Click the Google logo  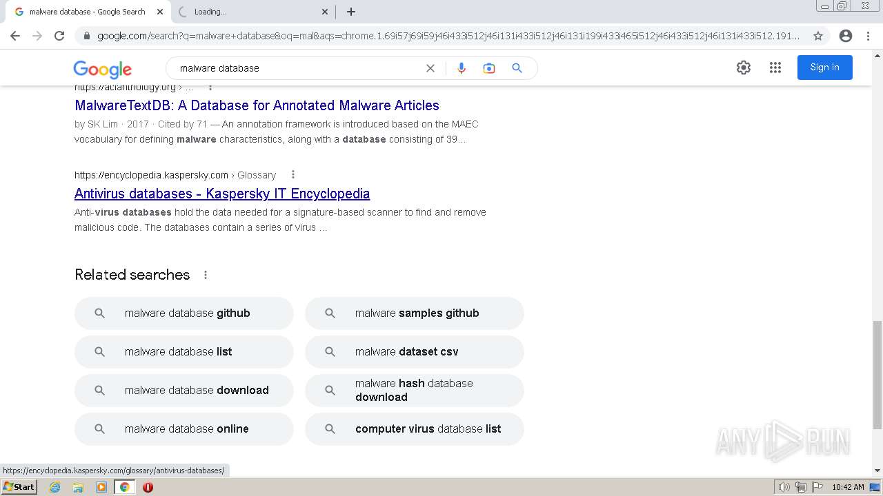[x=102, y=69]
